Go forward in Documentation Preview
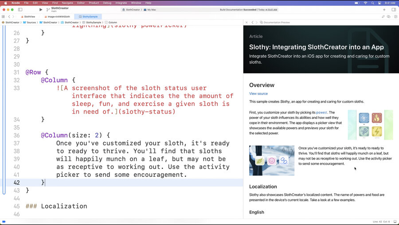The width and height of the screenshot is (399, 225). [257, 22]
